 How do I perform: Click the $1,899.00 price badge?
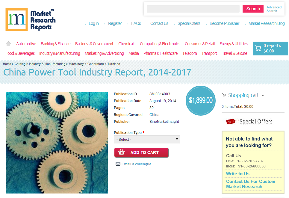click(x=201, y=101)
